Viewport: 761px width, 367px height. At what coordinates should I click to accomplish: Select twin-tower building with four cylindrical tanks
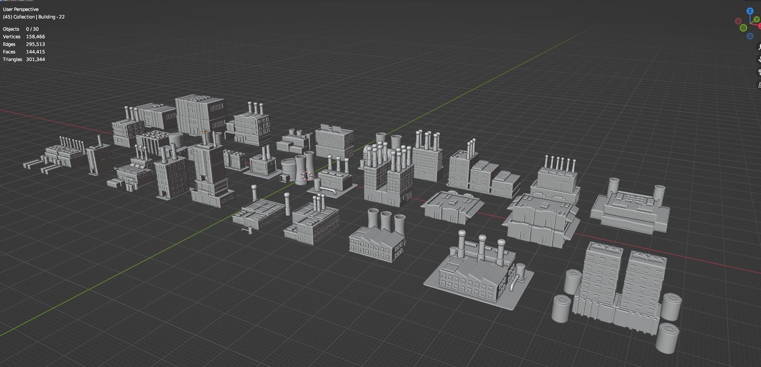[617, 290]
